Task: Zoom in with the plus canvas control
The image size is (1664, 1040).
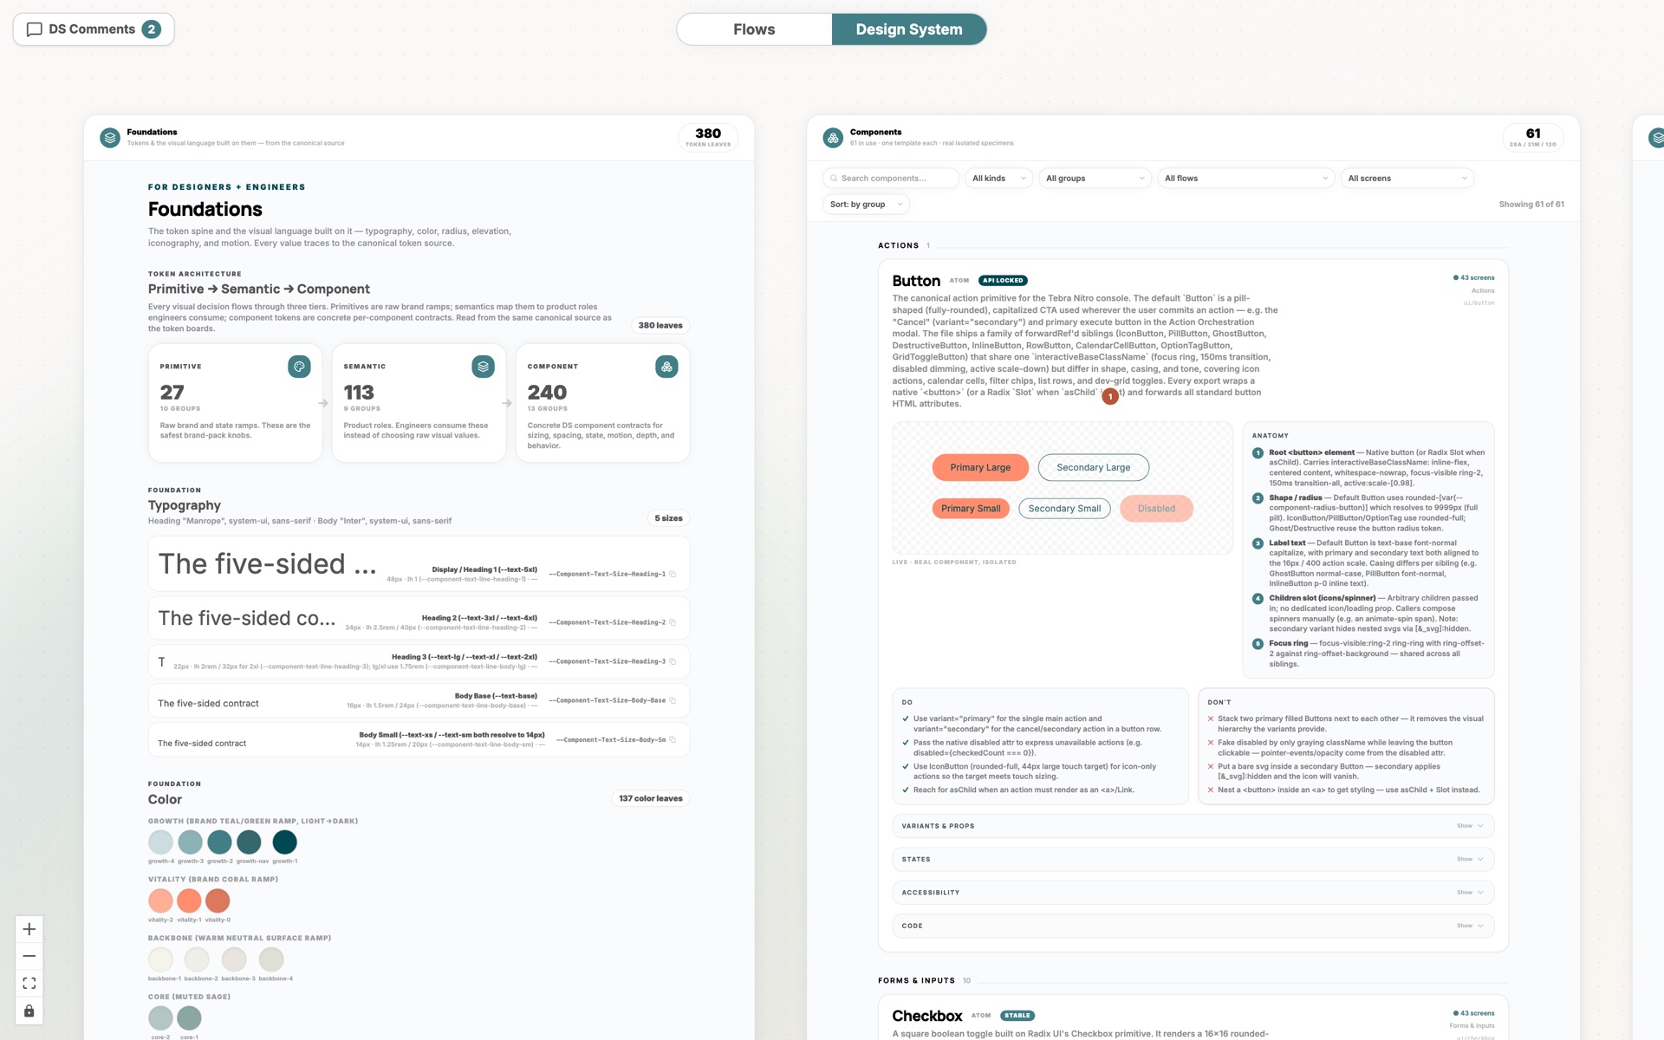Action: coord(29,929)
